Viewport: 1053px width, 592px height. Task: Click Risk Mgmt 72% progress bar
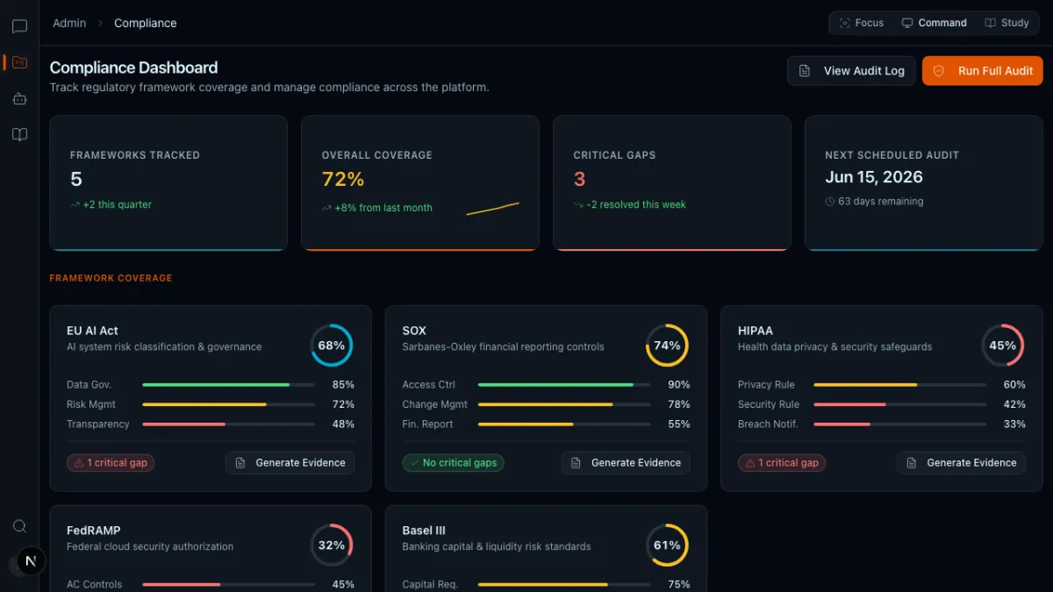click(x=228, y=404)
